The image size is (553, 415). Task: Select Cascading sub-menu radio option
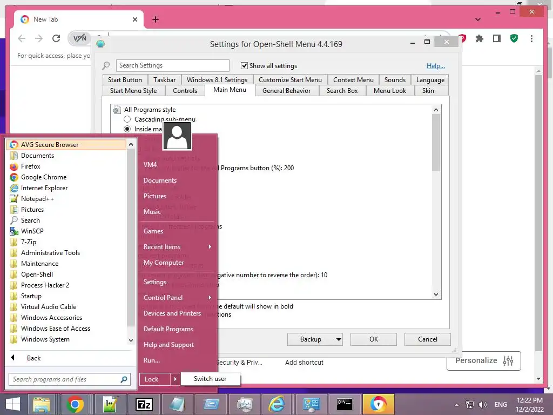coord(127,119)
